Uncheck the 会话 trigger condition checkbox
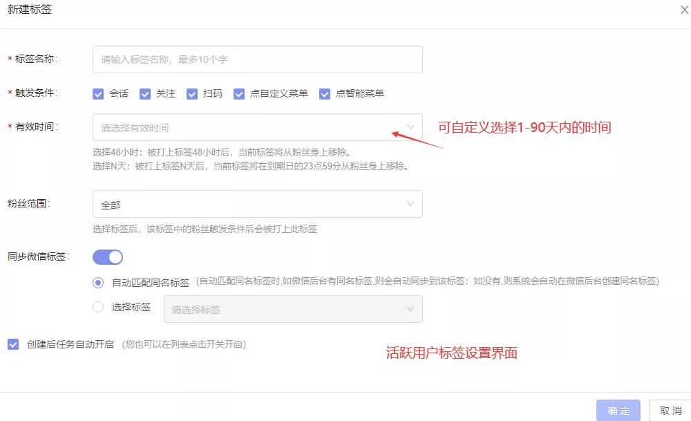The width and height of the screenshot is (691, 421). pyautogui.click(x=98, y=93)
